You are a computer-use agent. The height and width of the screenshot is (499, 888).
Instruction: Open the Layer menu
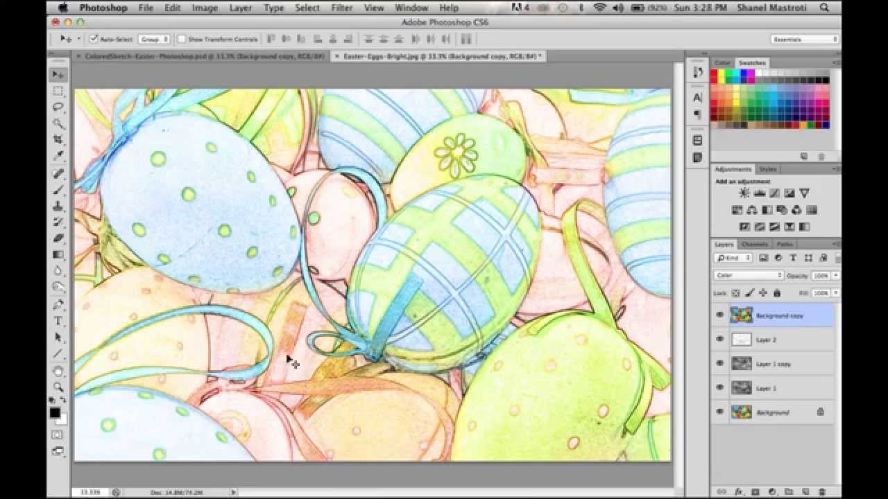click(241, 8)
